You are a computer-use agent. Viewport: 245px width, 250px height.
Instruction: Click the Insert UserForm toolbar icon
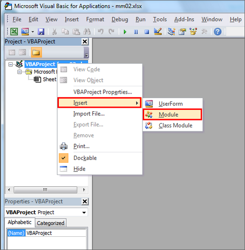pyautogui.click(x=25, y=31)
